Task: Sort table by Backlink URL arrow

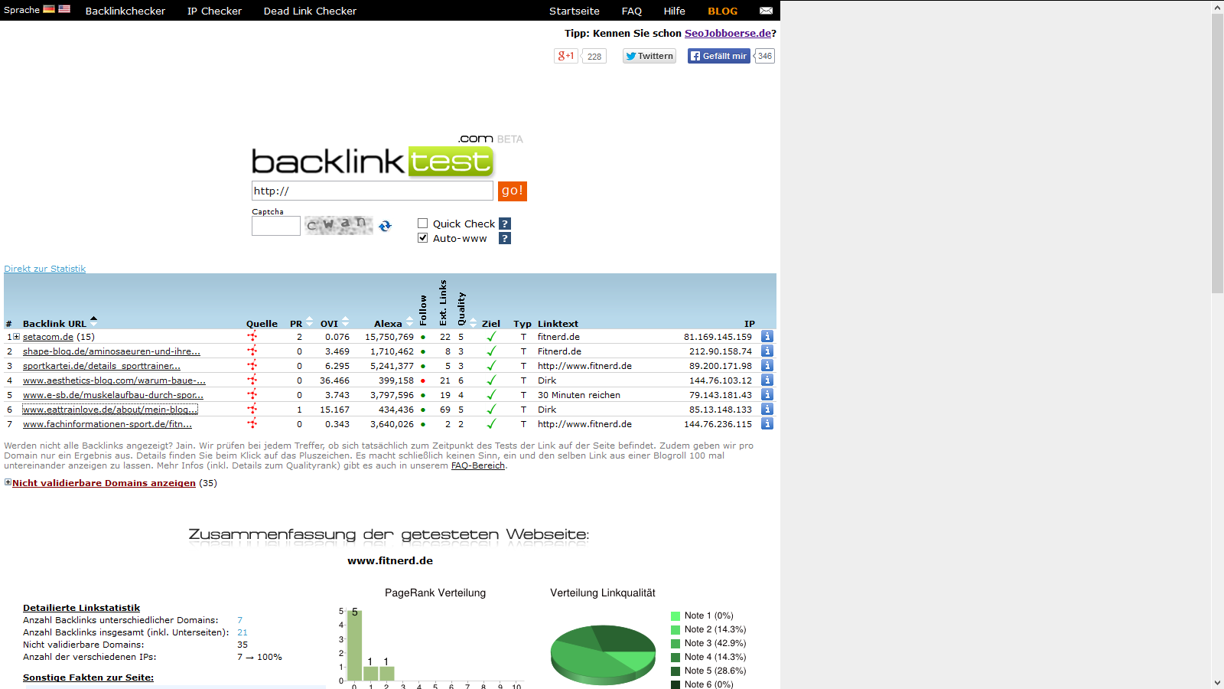Action: coord(93,321)
